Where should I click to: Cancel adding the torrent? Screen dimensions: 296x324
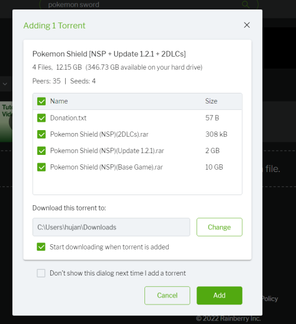(x=167, y=295)
